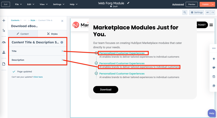Open the Optimize gauge icon in sidebar
This screenshot has height=118, width=217.
(4, 42)
